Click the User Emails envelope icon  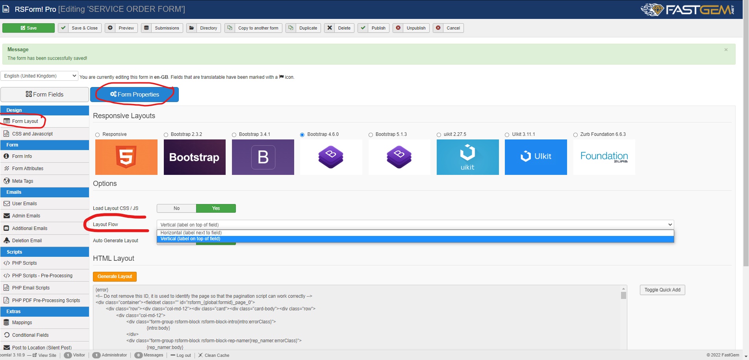pos(7,204)
